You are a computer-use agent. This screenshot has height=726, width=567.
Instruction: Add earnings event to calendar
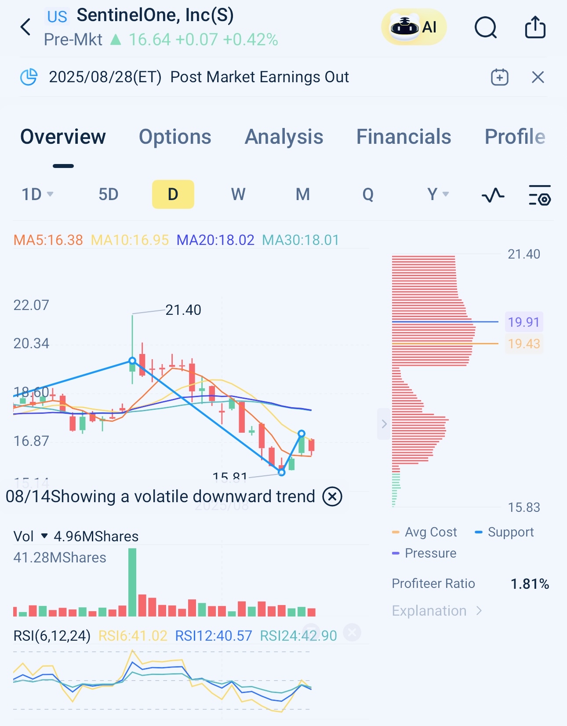(x=499, y=77)
